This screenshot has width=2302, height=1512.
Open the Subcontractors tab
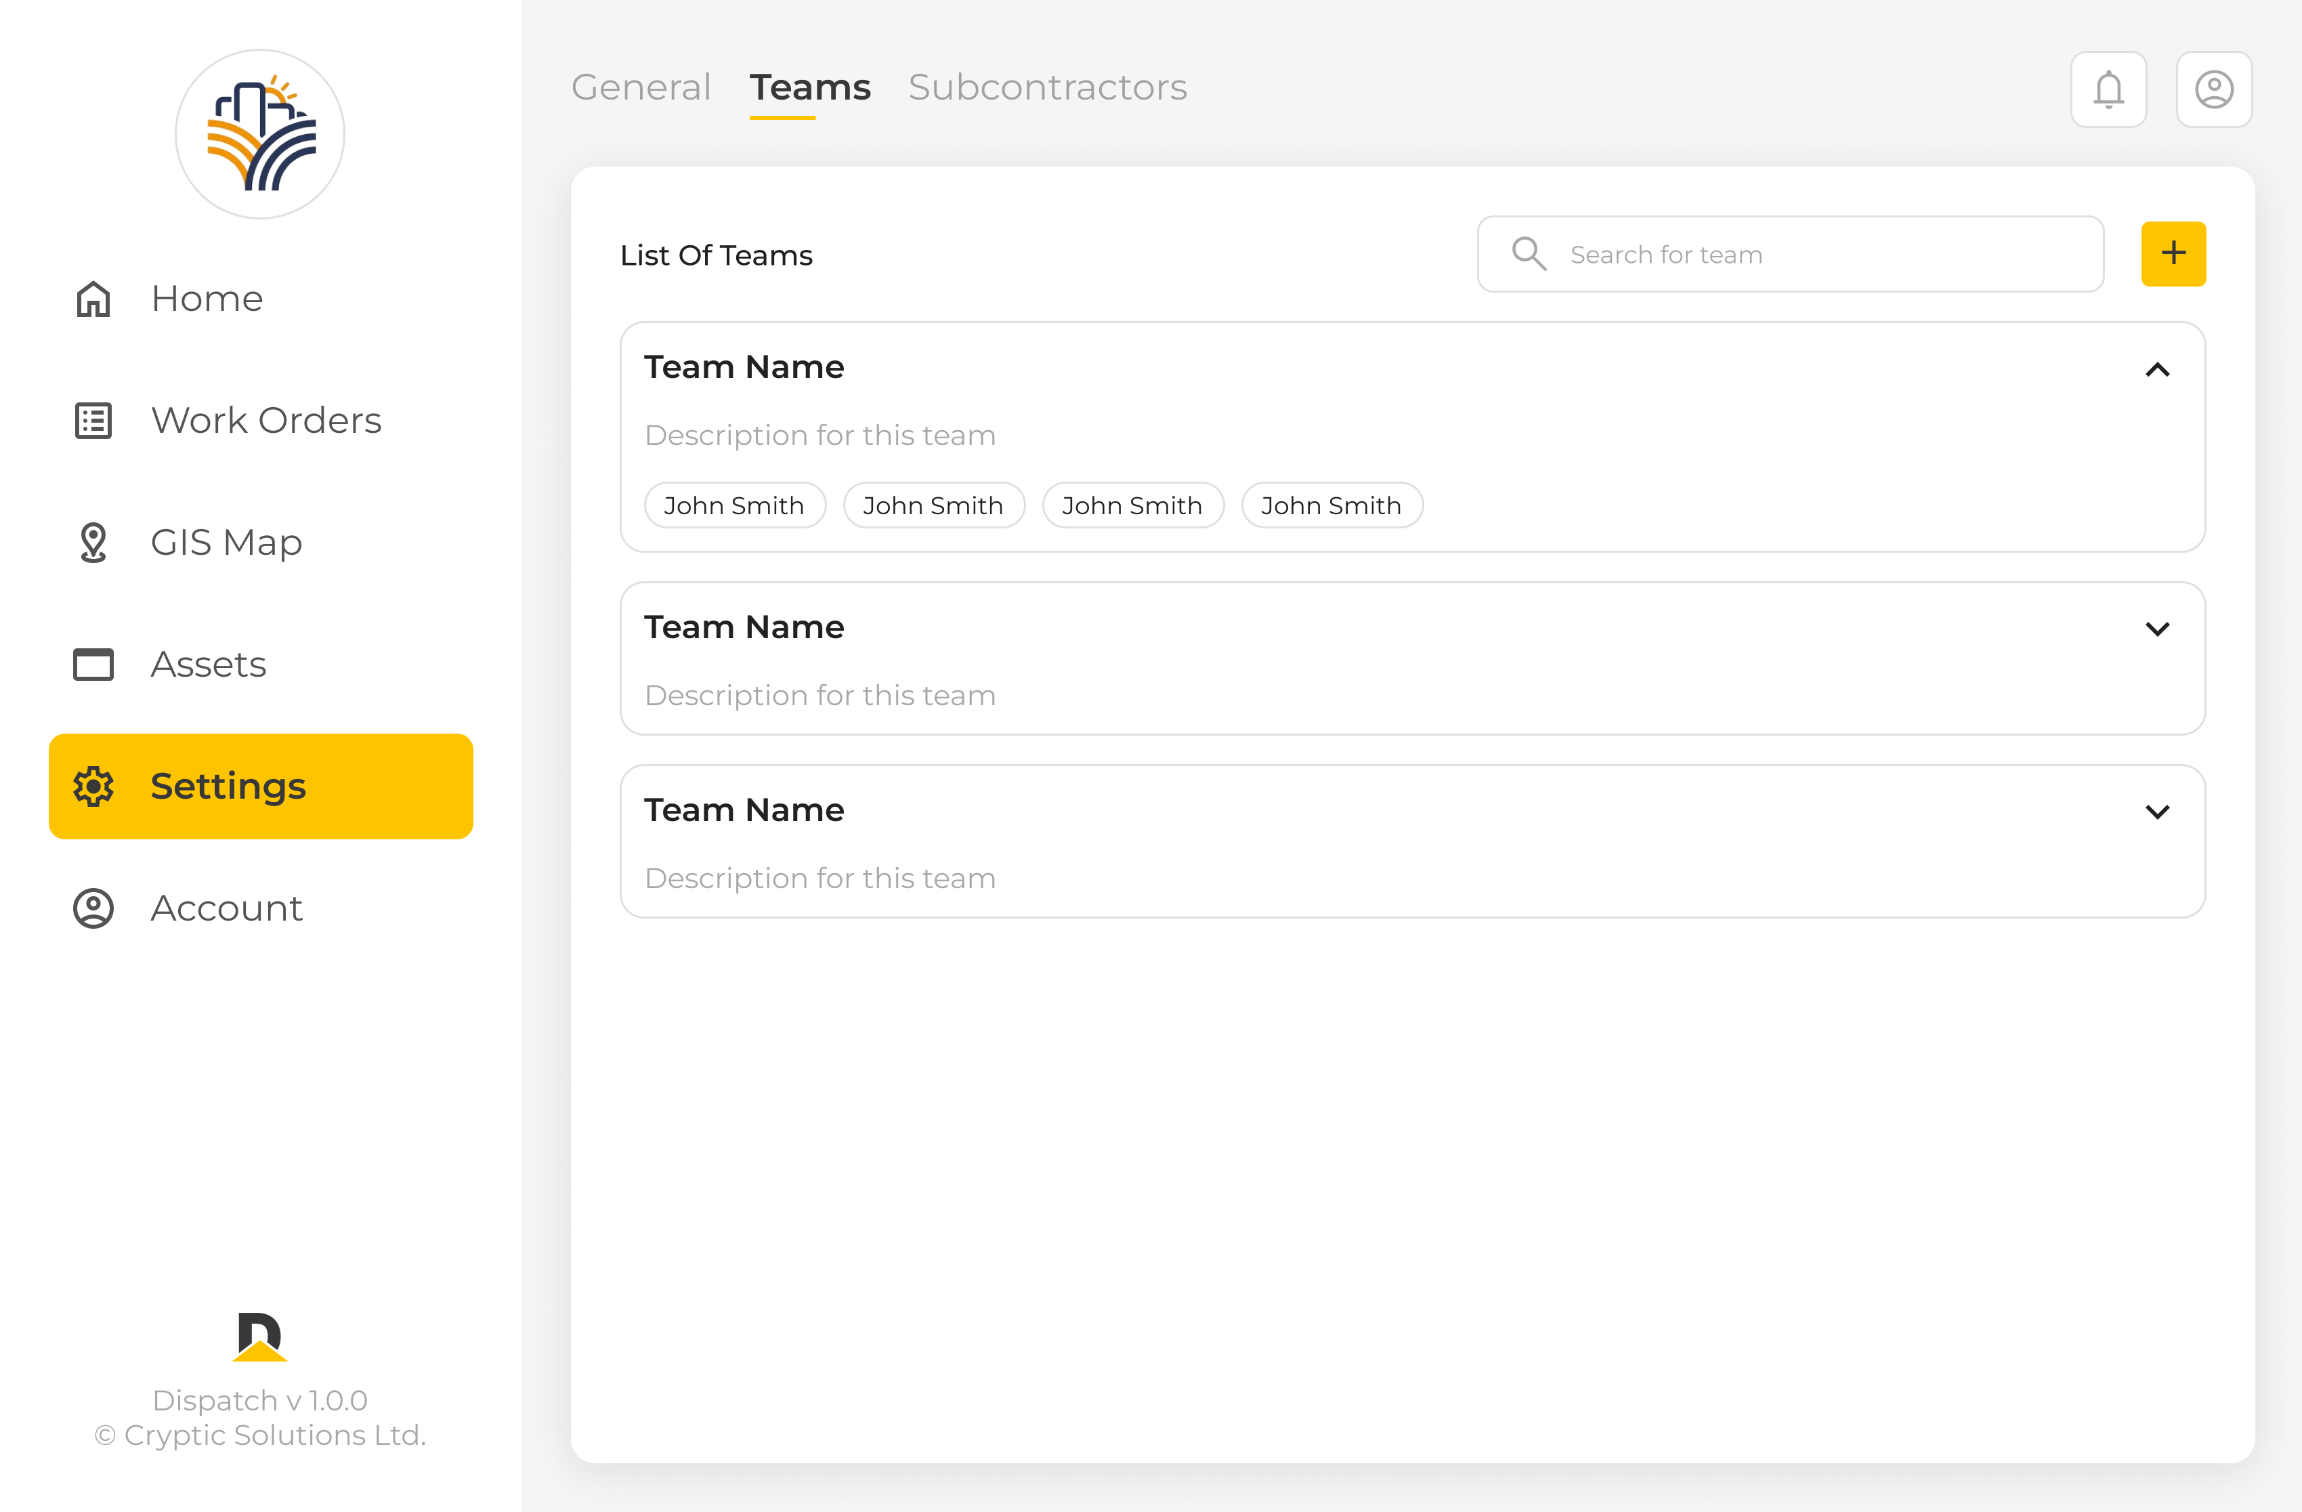1048,87
